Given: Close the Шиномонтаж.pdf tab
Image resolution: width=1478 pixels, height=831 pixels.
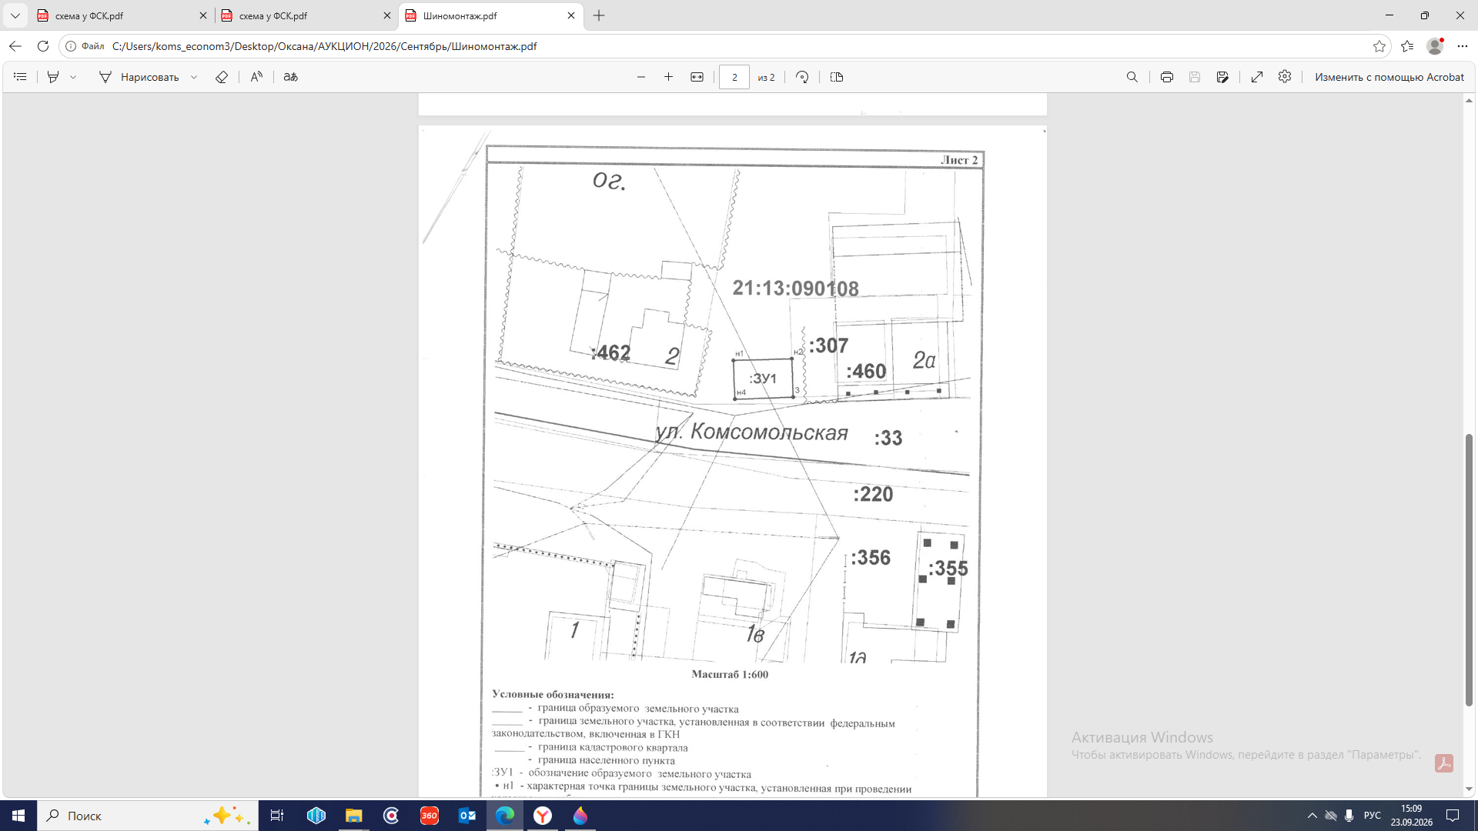Looking at the screenshot, I should pyautogui.click(x=571, y=15).
